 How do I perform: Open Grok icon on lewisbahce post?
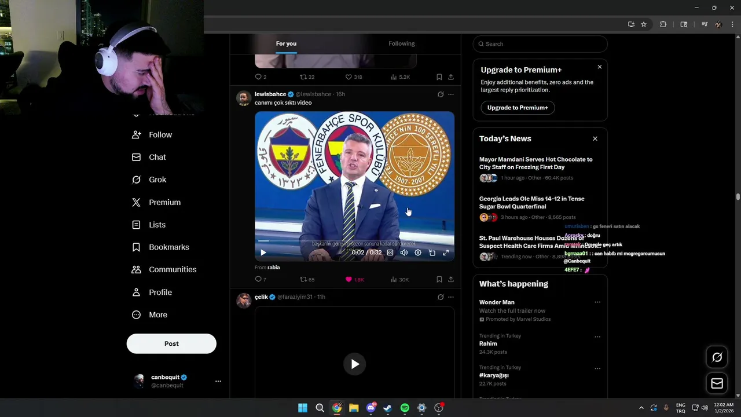[441, 94]
